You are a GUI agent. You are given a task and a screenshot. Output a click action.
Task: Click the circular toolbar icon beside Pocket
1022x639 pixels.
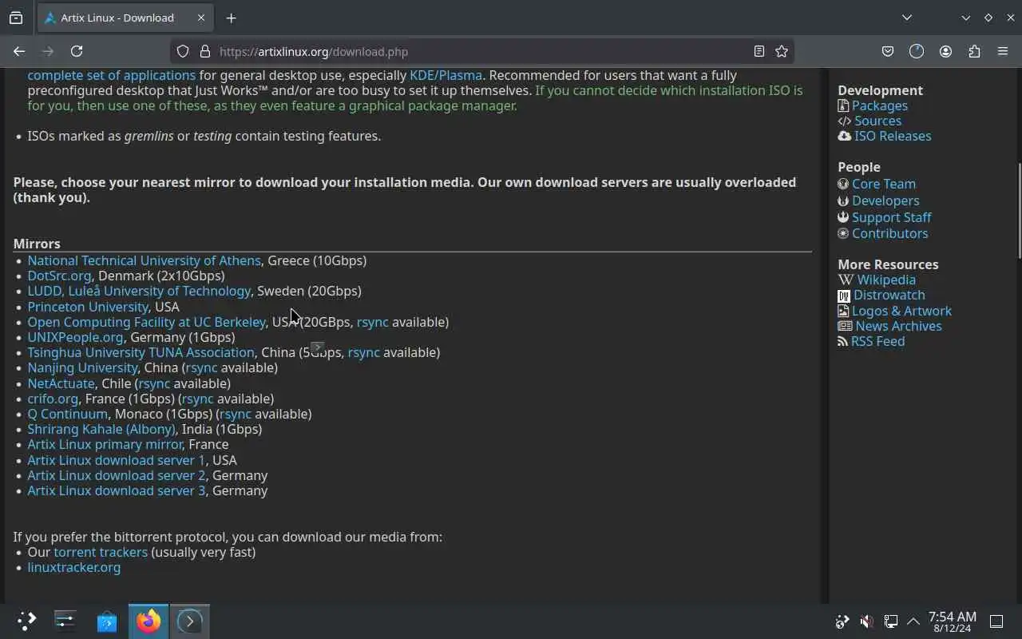[x=917, y=51]
